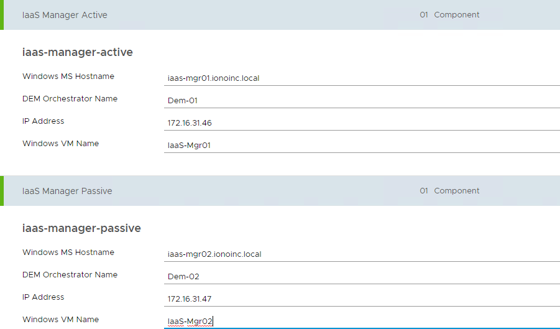The width and height of the screenshot is (560, 329).
Task: Click the Dem-02 orchestrator name field
Action: [360, 277]
